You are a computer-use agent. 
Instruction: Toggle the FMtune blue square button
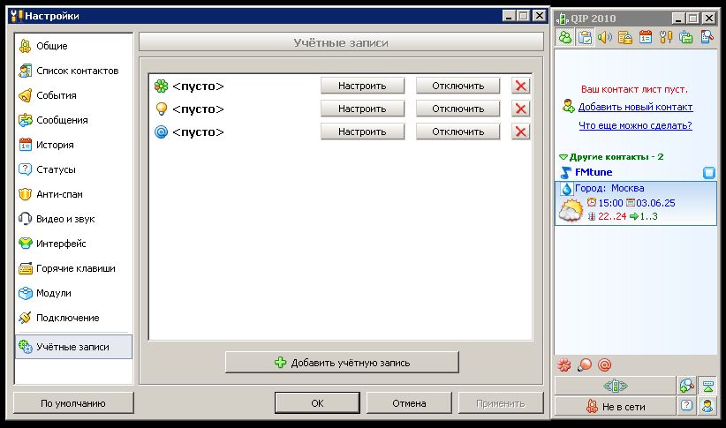(x=708, y=173)
